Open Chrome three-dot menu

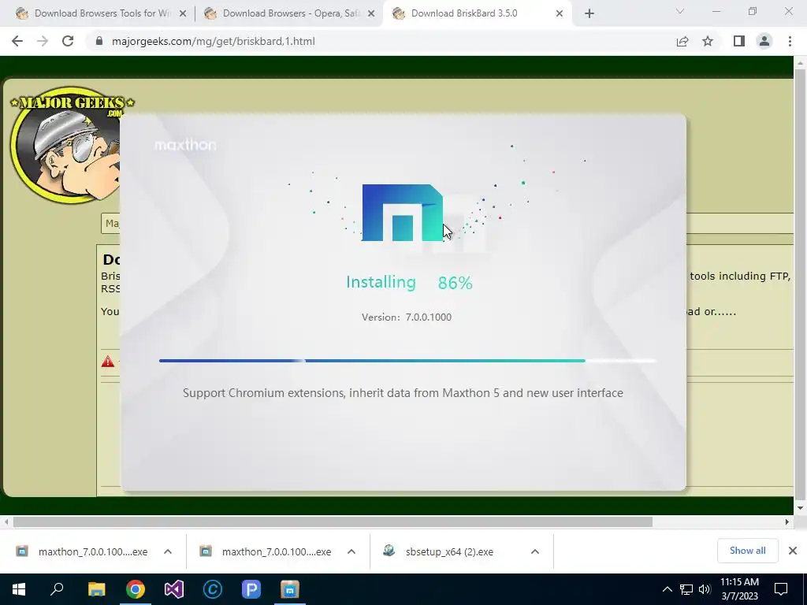[x=790, y=41]
